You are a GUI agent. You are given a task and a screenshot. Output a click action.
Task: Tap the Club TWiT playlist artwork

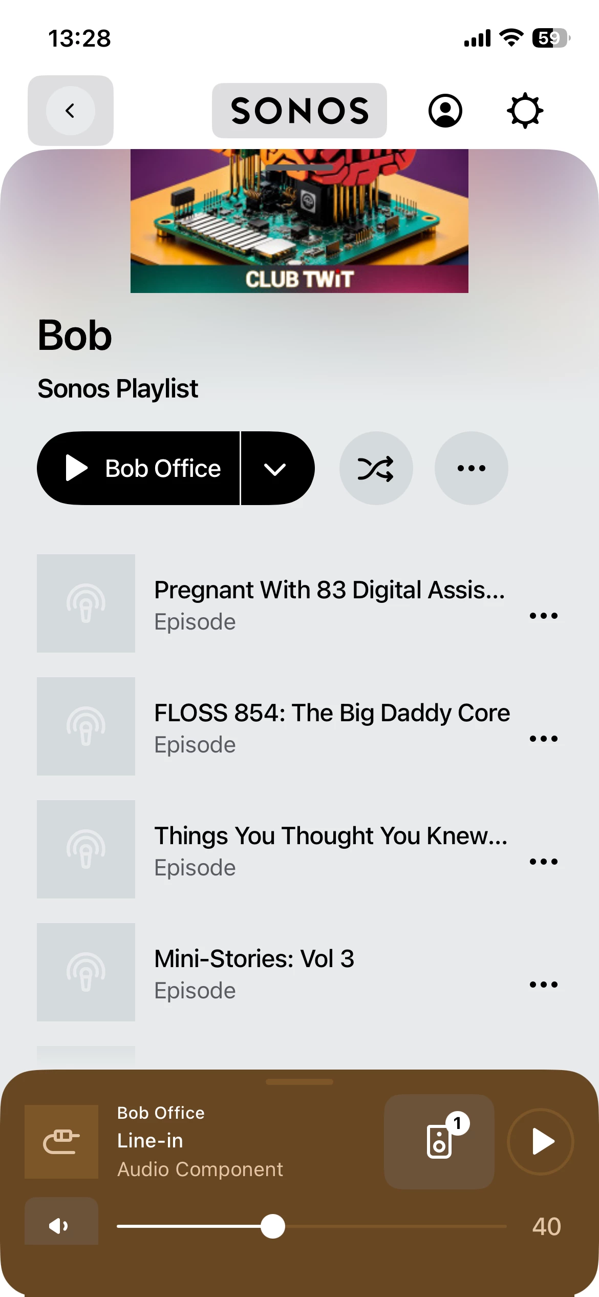[x=299, y=221]
